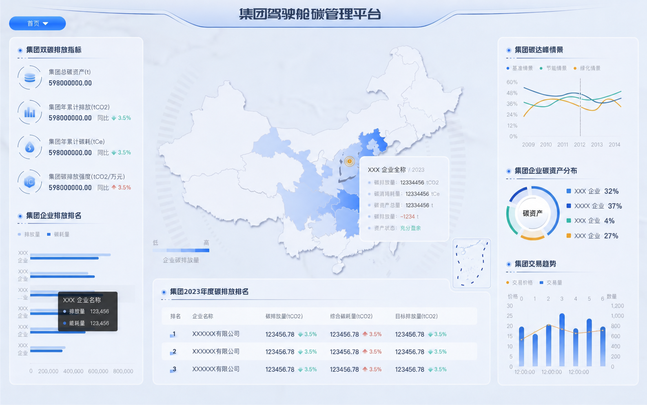Toggle the 排放量 legend in ranking chart

click(x=29, y=234)
